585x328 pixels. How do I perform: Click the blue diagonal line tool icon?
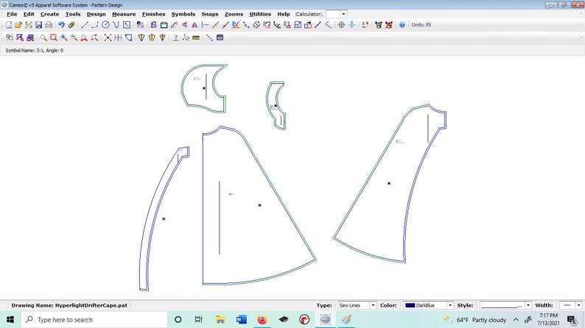pos(318,25)
